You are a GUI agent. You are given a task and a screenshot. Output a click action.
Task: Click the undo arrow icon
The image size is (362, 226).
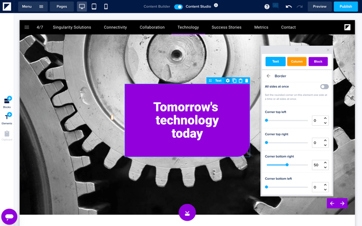[x=288, y=6]
